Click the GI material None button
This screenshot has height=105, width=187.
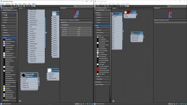[79, 29]
